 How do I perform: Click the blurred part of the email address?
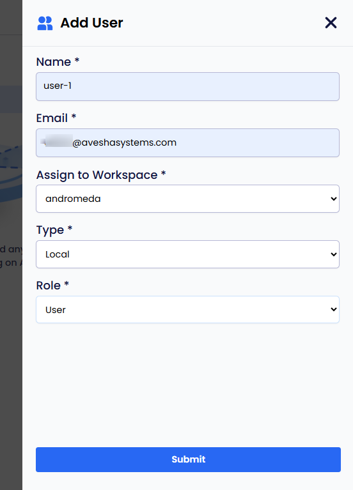[x=57, y=141]
